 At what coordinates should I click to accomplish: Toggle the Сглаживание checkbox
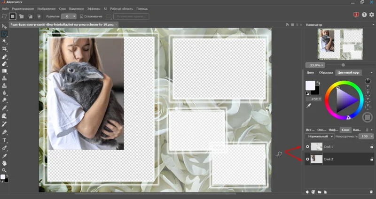click(81, 16)
